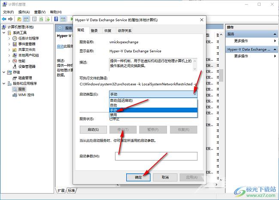The image size is (279, 200).
Task: Click the 系统工具 icon in tree
Action: coord(9,33)
